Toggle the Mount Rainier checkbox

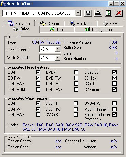pos(114,109)
